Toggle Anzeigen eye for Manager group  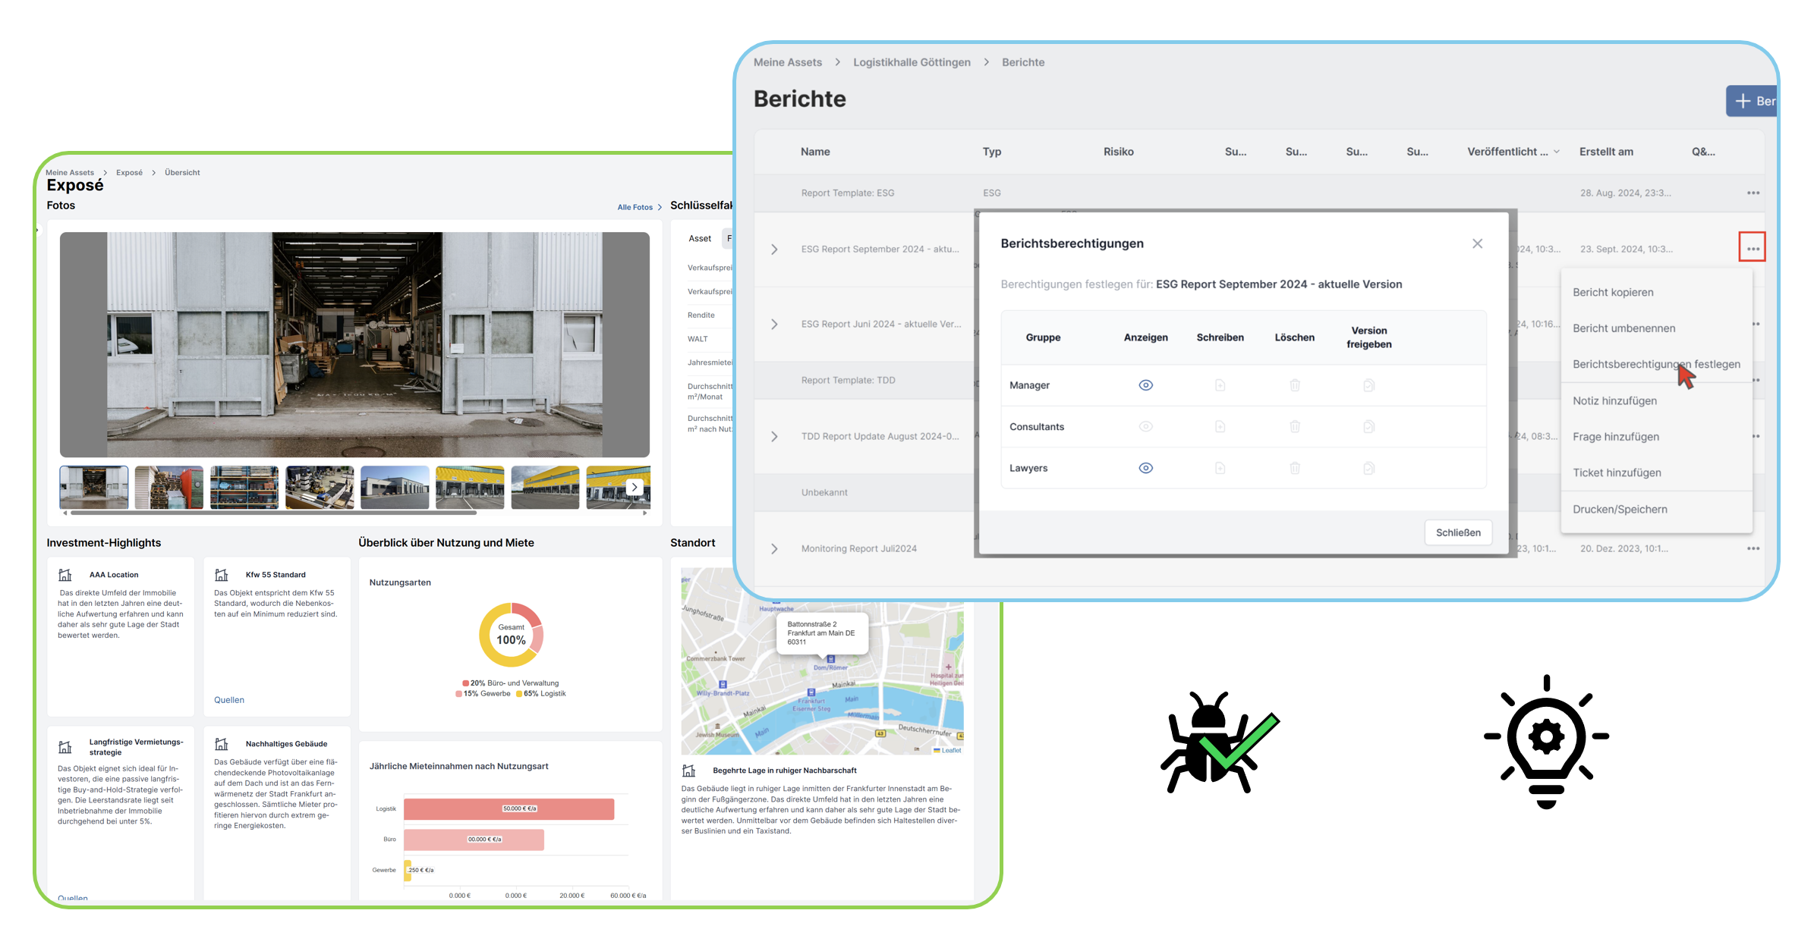(1145, 385)
